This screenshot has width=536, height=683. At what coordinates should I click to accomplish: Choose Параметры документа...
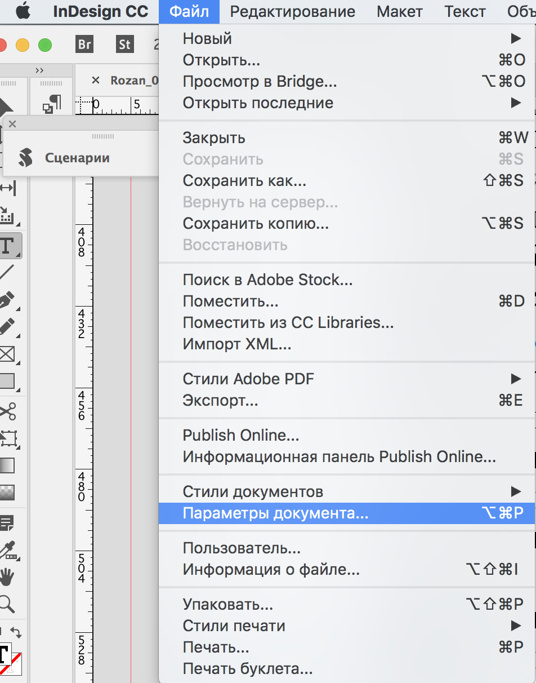point(346,513)
